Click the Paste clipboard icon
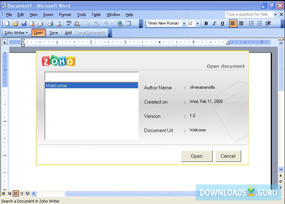This screenshot has height=204, width=285. pyautogui.click(x=96, y=23)
